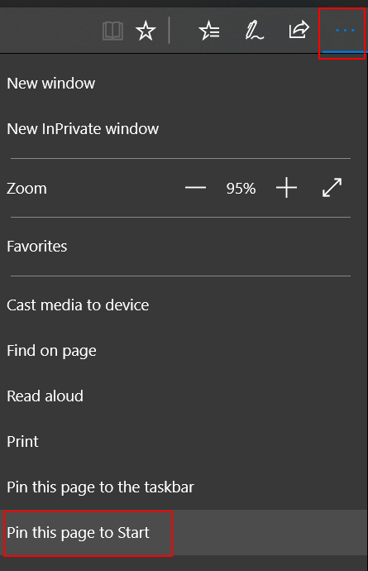Viewport: 368px width, 571px height.
Task: Click the Add notes pen icon
Action: pyautogui.click(x=254, y=31)
